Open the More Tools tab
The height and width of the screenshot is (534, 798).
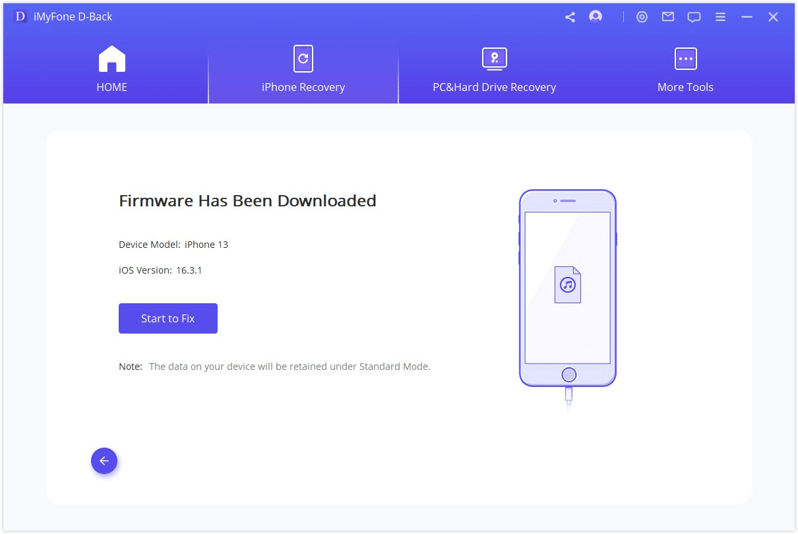click(x=685, y=69)
